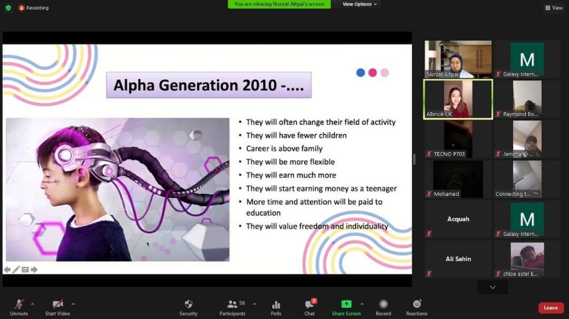Click 'They will often change their field' bullet
569x319 pixels.
pos(321,122)
